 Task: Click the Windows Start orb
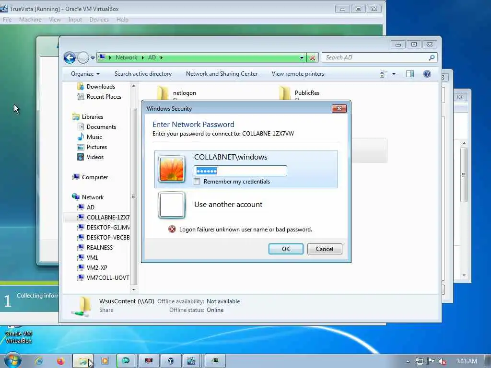point(13,360)
